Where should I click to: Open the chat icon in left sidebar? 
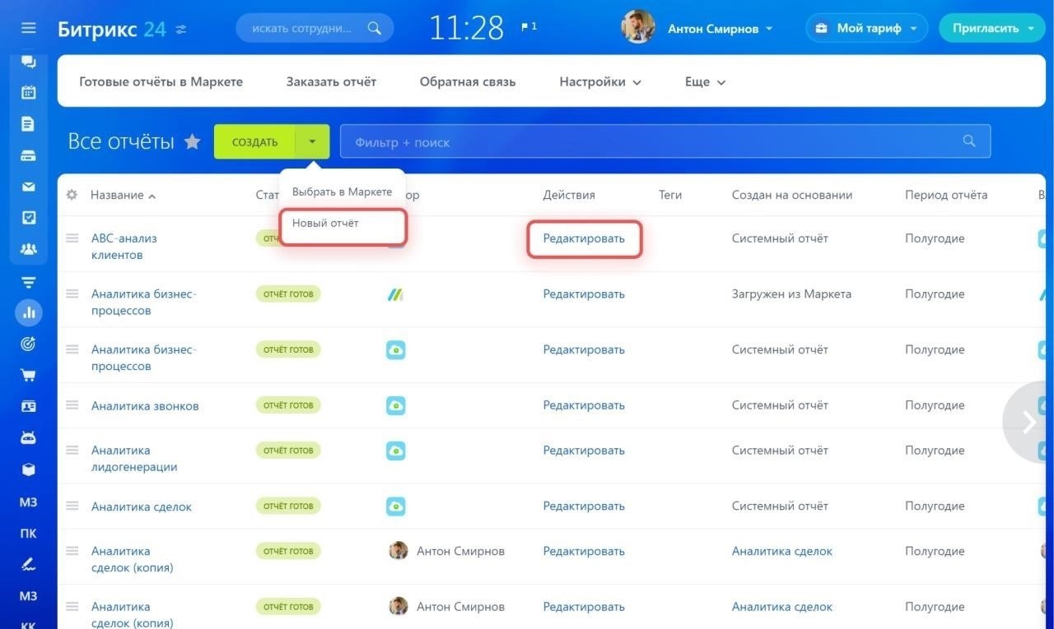(x=29, y=62)
